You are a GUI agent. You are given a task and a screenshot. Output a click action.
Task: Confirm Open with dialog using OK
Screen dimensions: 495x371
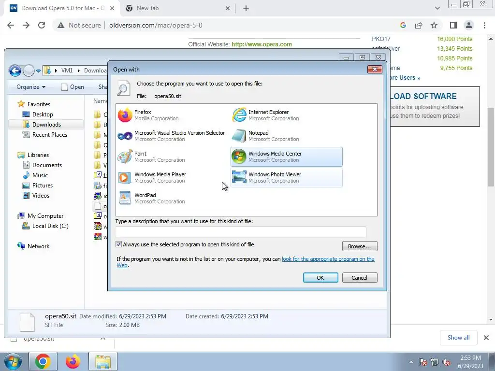(x=320, y=278)
